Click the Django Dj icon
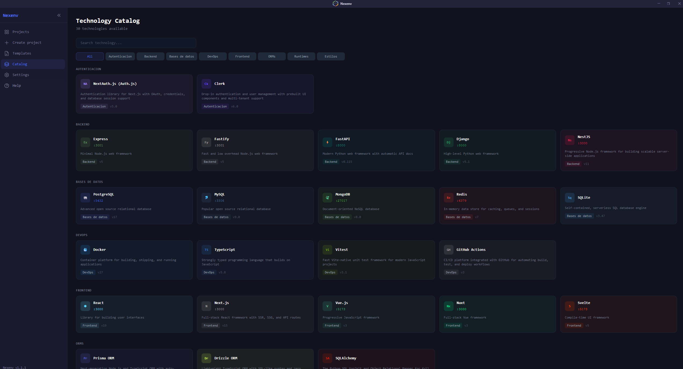 click(x=448, y=142)
